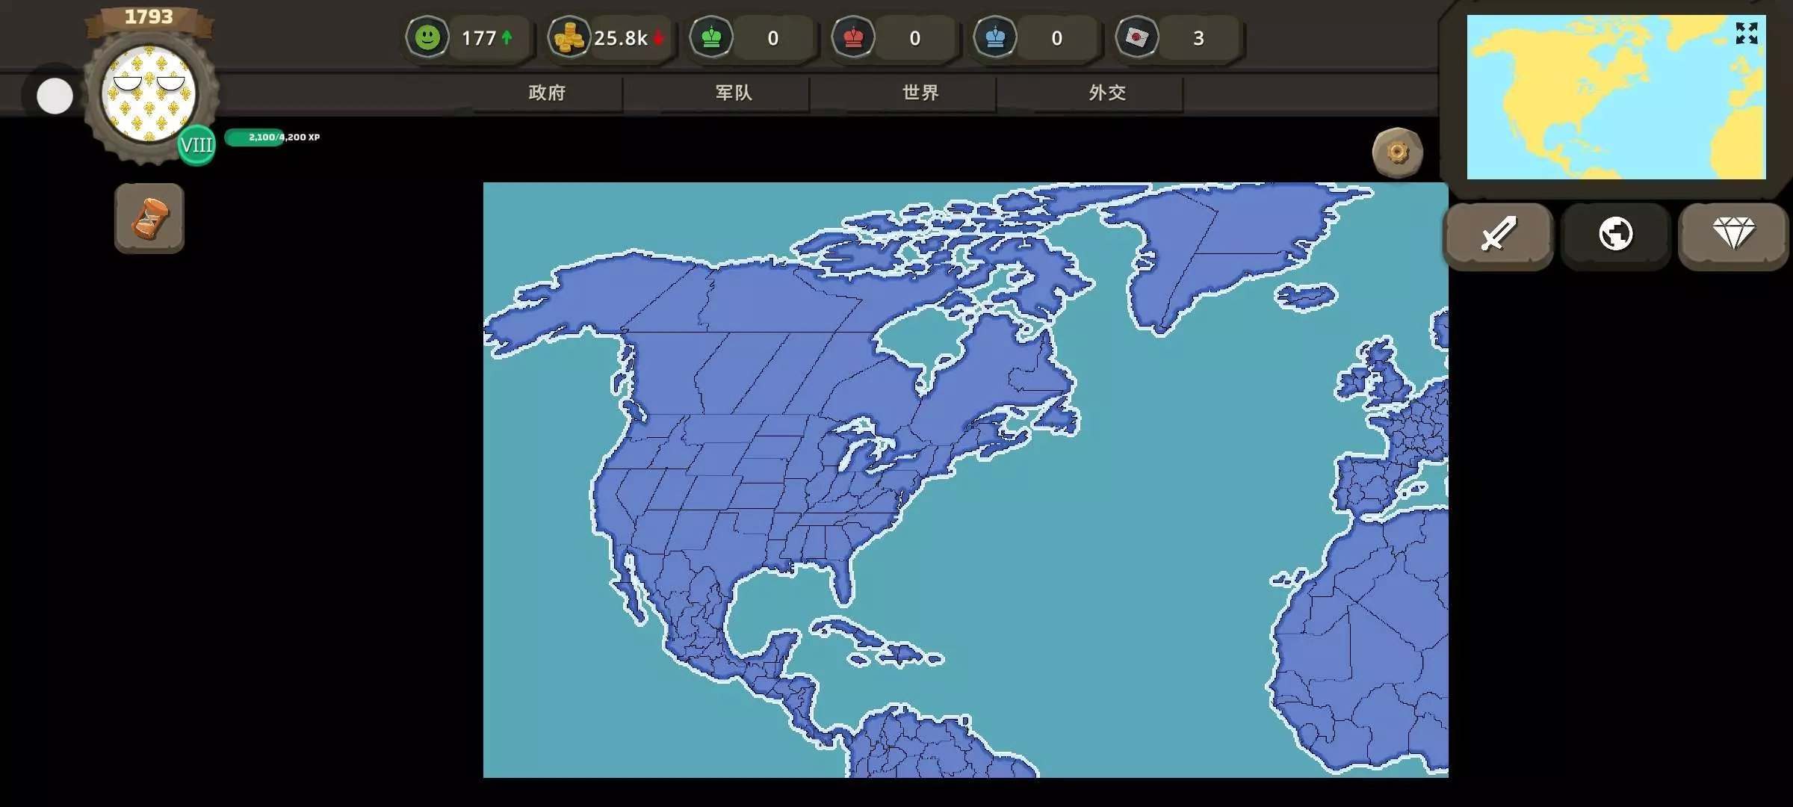Select the globe map view button

1615,235
